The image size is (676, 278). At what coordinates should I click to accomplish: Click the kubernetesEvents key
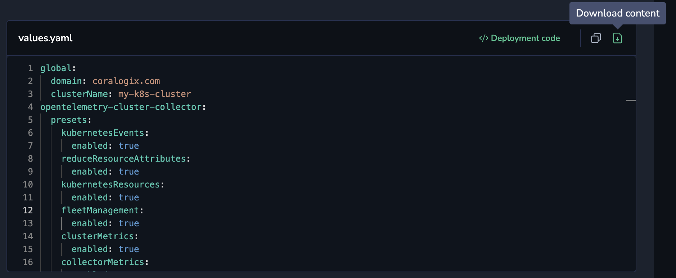coord(103,133)
